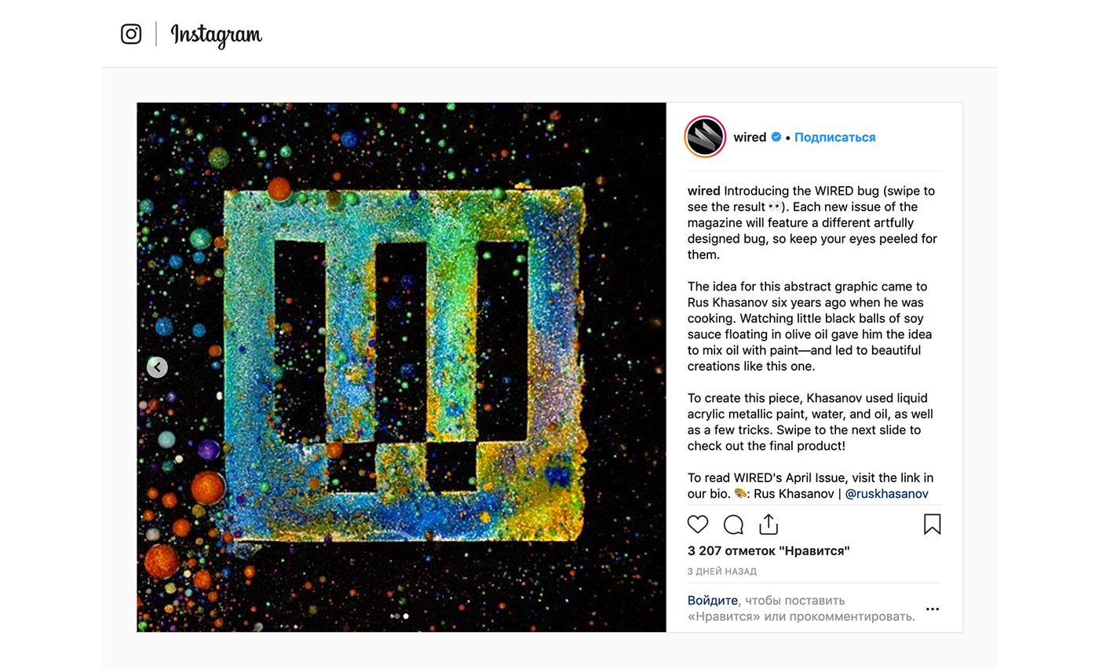Click the caption text 'Introducing the WIRED bug'

(x=803, y=191)
